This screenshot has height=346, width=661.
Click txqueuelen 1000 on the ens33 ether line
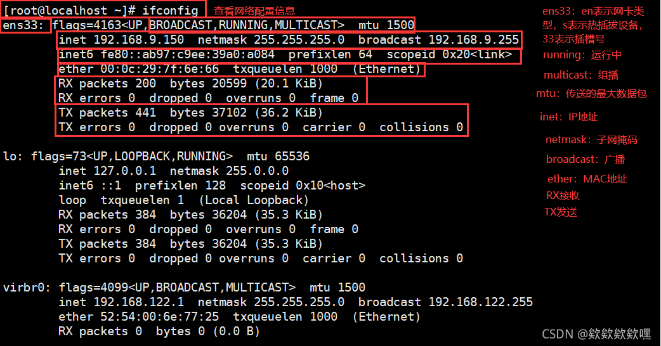(285, 69)
